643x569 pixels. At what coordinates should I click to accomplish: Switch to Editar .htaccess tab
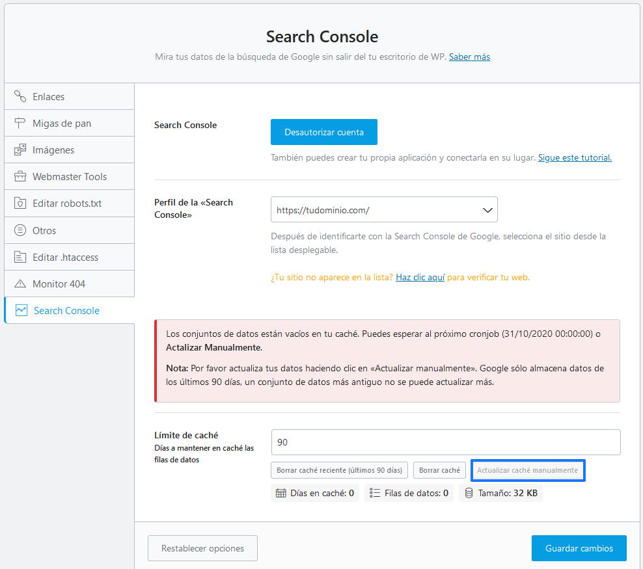69,257
